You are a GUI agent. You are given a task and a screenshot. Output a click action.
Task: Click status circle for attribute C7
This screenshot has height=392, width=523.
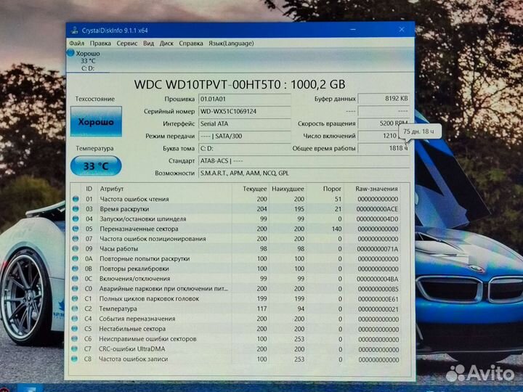click(x=74, y=348)
